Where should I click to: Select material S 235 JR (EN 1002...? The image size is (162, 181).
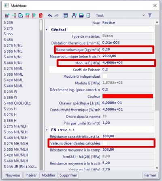pos(20,167)
